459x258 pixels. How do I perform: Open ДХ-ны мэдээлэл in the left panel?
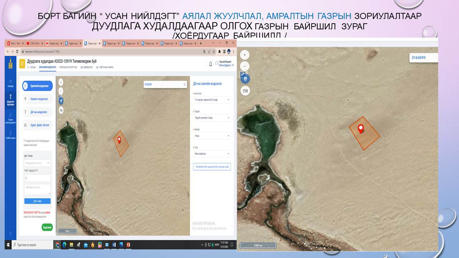click(x=37, y=112)
